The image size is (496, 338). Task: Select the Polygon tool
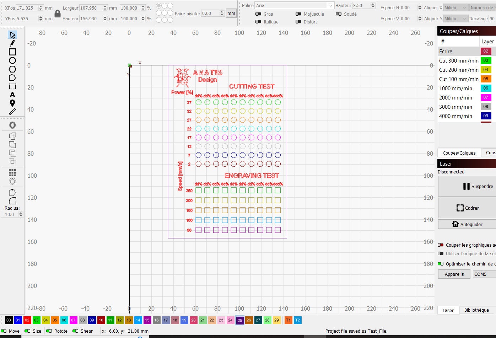12,69
